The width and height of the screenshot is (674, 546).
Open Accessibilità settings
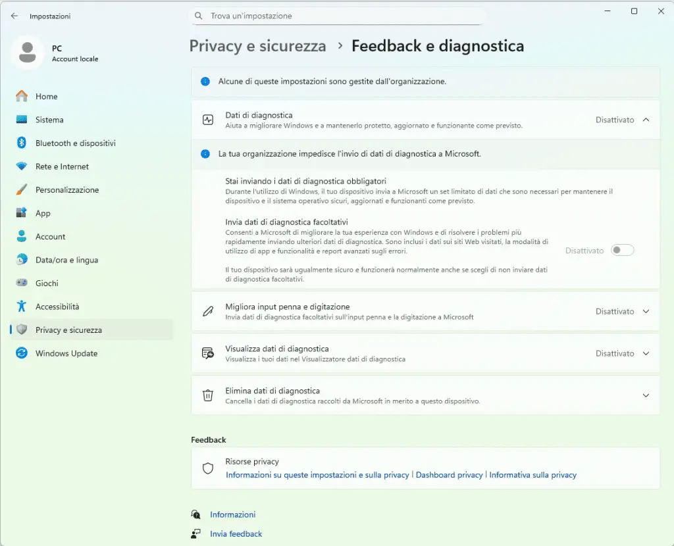57,307
